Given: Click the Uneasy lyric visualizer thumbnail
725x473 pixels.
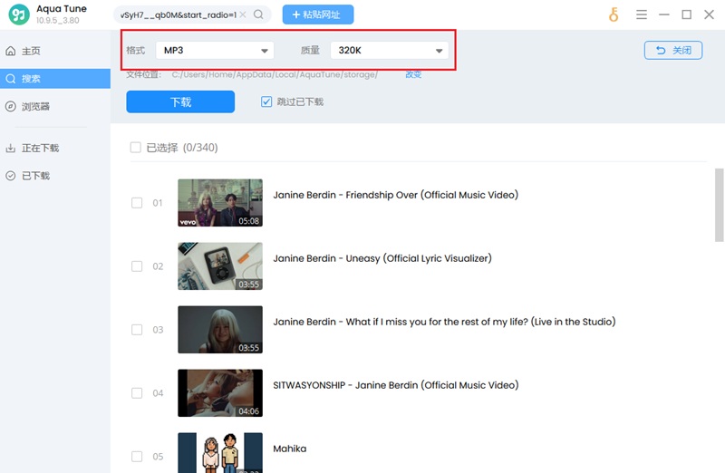Looking at the screenshot, I should (220, 265).
